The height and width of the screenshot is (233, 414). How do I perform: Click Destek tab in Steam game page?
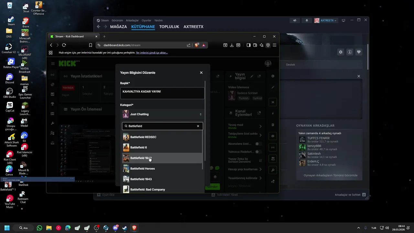290,65
